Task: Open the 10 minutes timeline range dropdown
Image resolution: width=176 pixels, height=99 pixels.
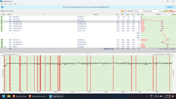Action: pyautogui.click(x=163, y=54)
